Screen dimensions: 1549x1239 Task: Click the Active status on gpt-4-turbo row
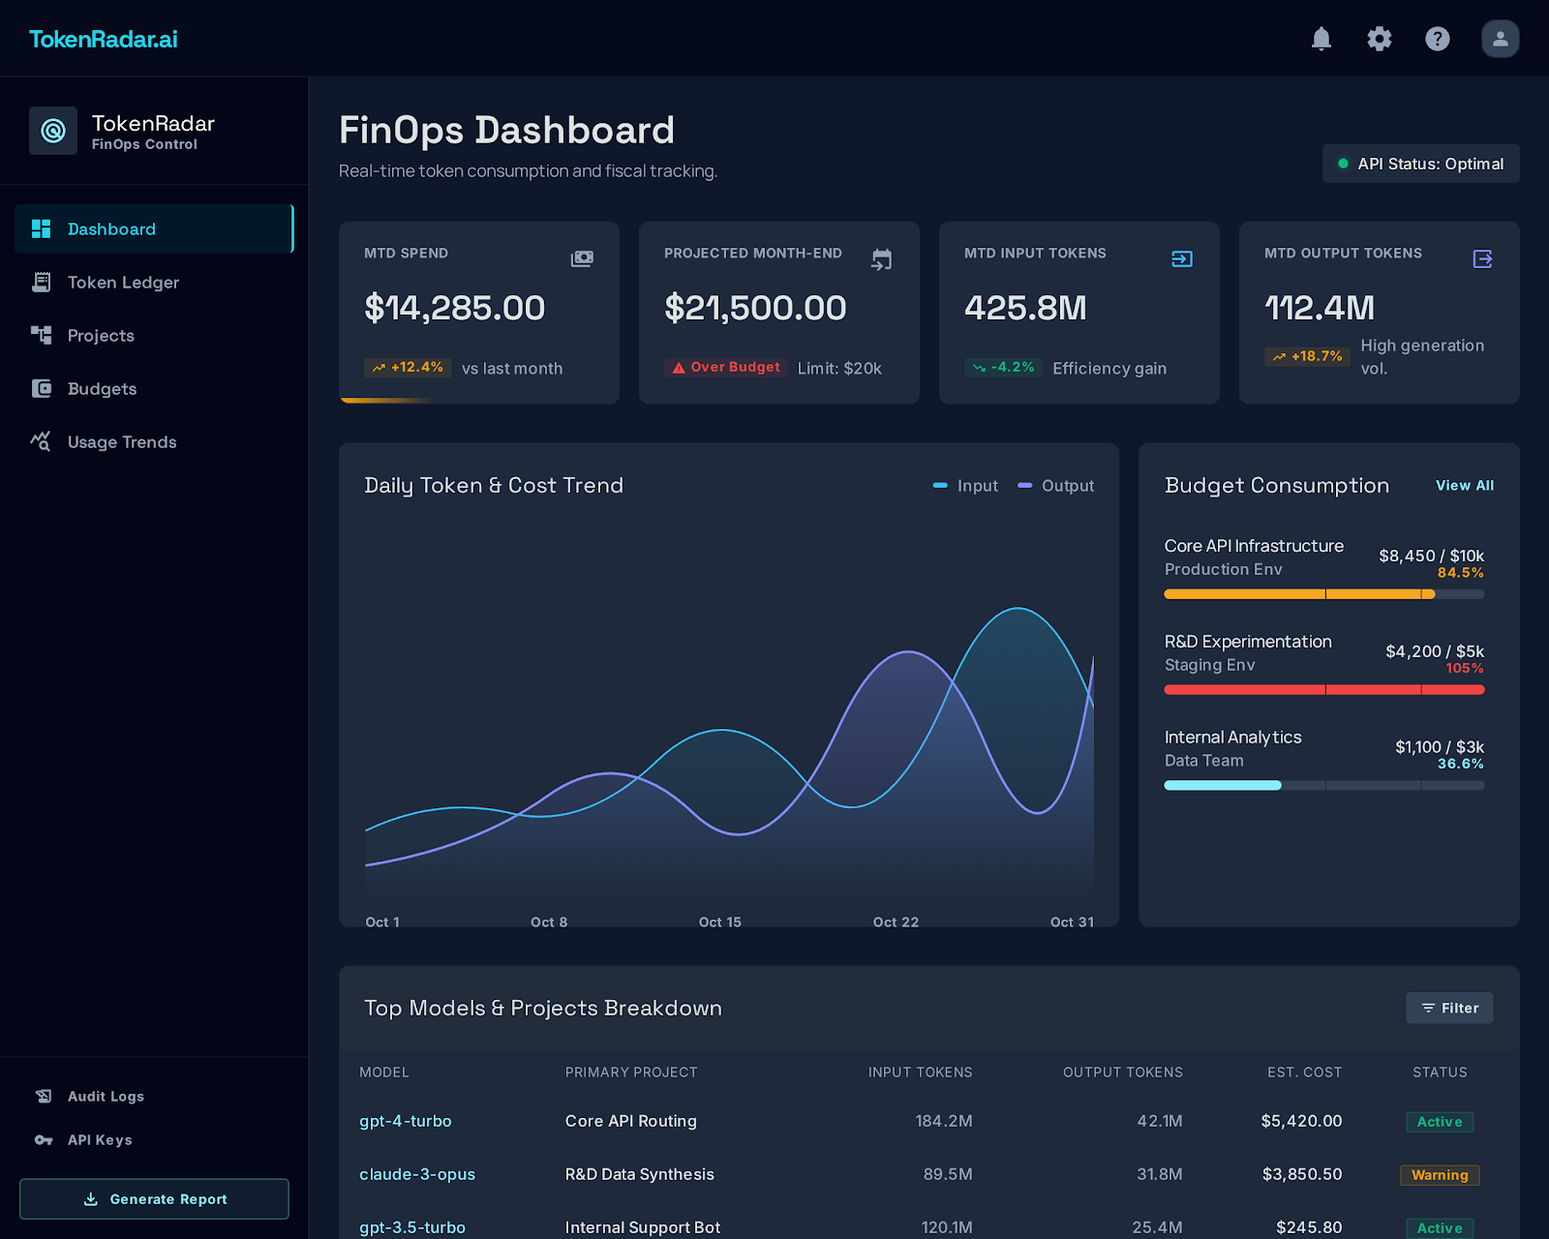click(x=1440, y=1122)
